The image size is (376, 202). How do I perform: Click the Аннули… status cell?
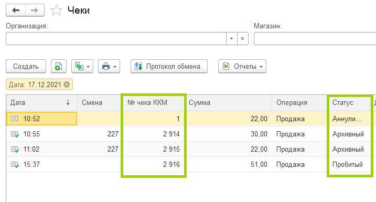coord(347,119)
